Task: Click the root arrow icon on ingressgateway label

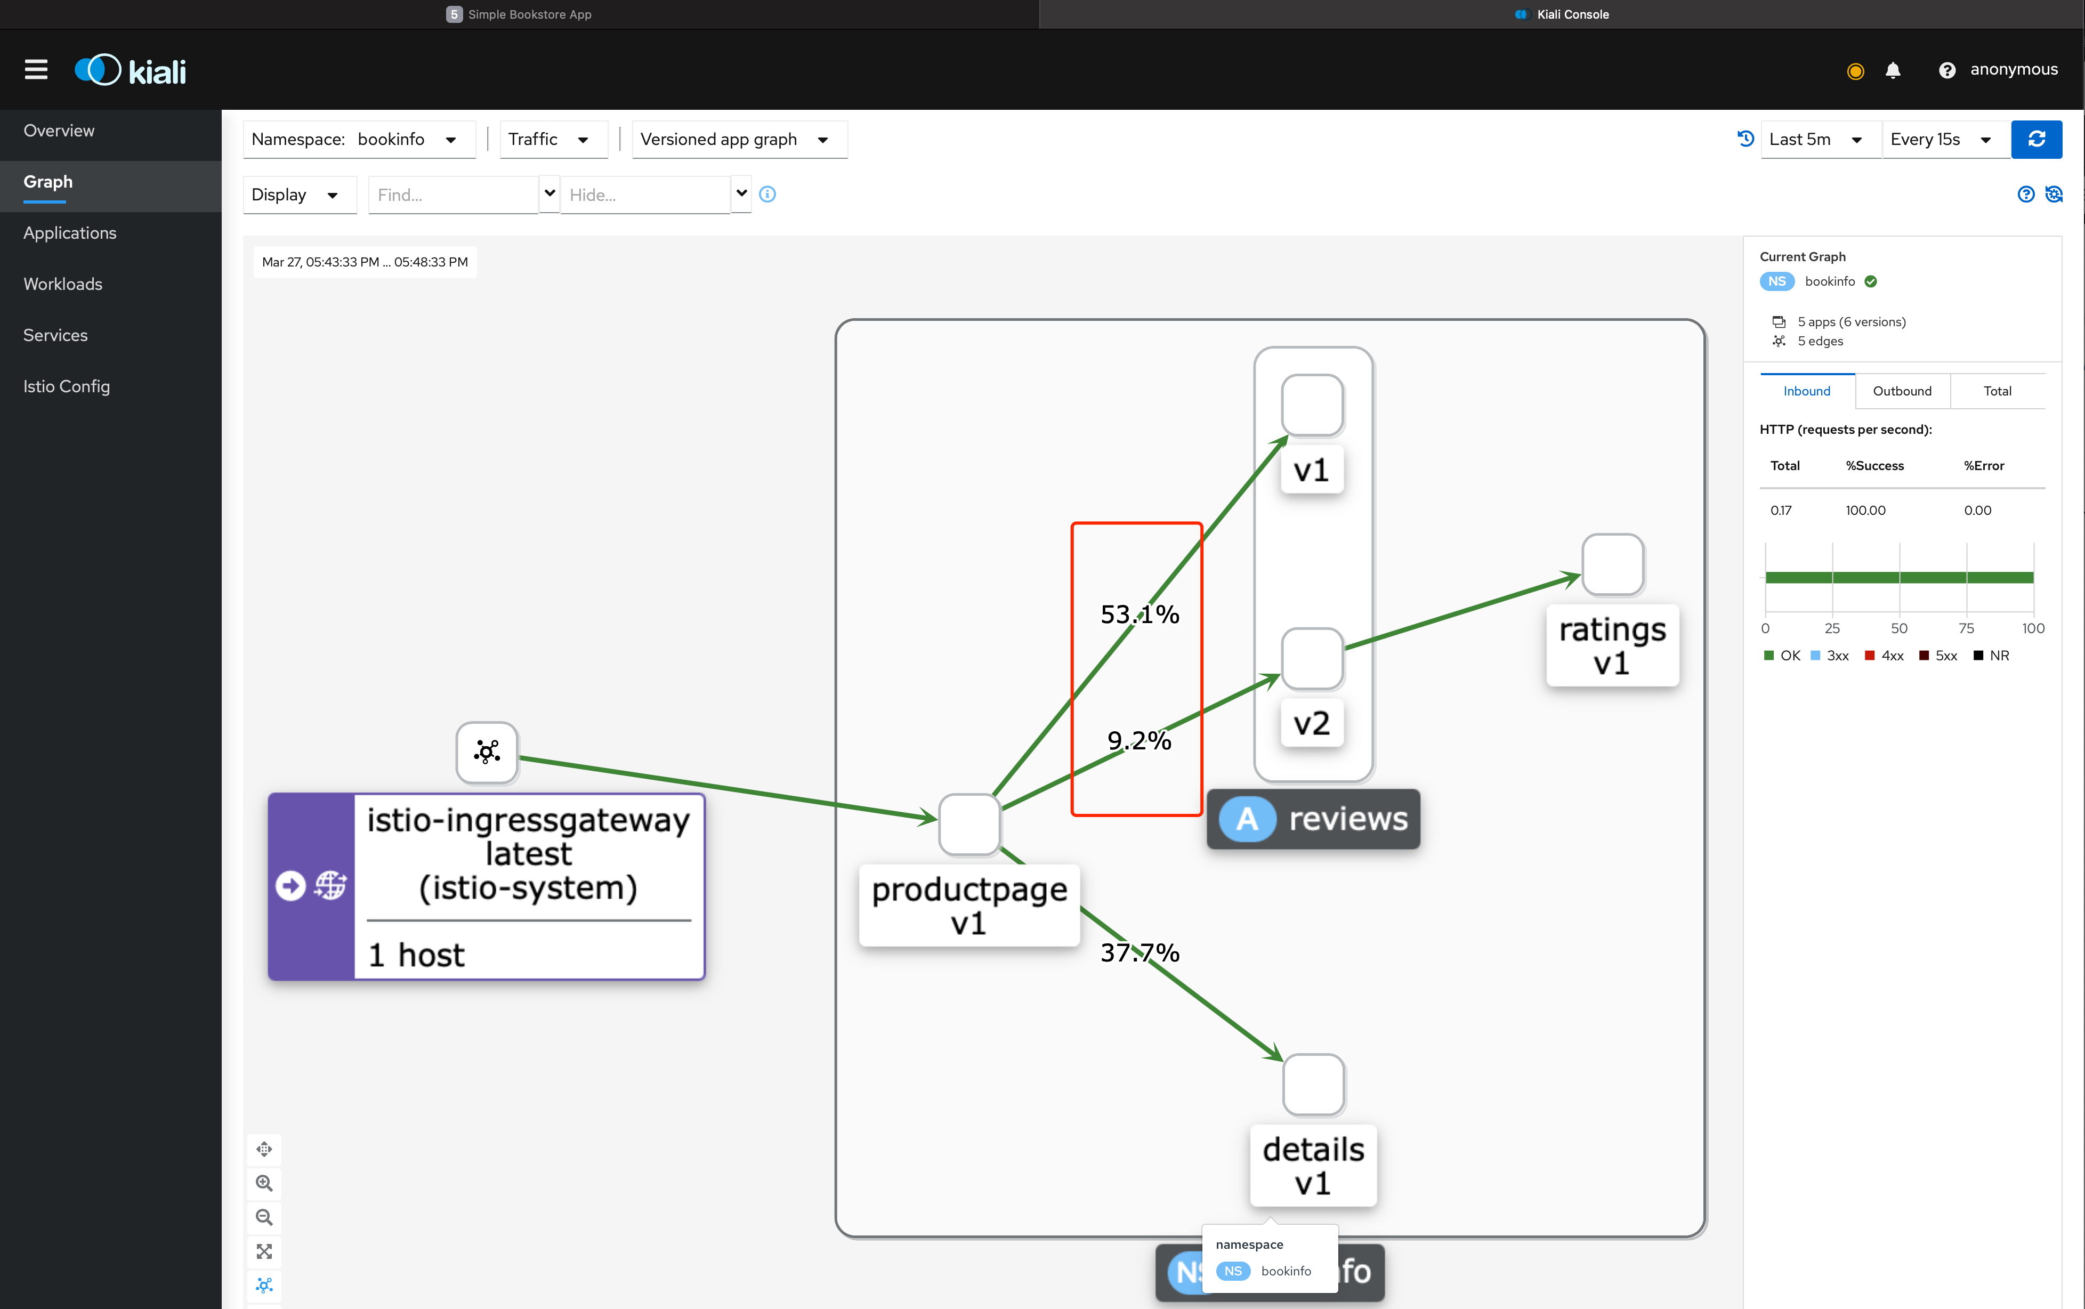Action: click(290, 885)
